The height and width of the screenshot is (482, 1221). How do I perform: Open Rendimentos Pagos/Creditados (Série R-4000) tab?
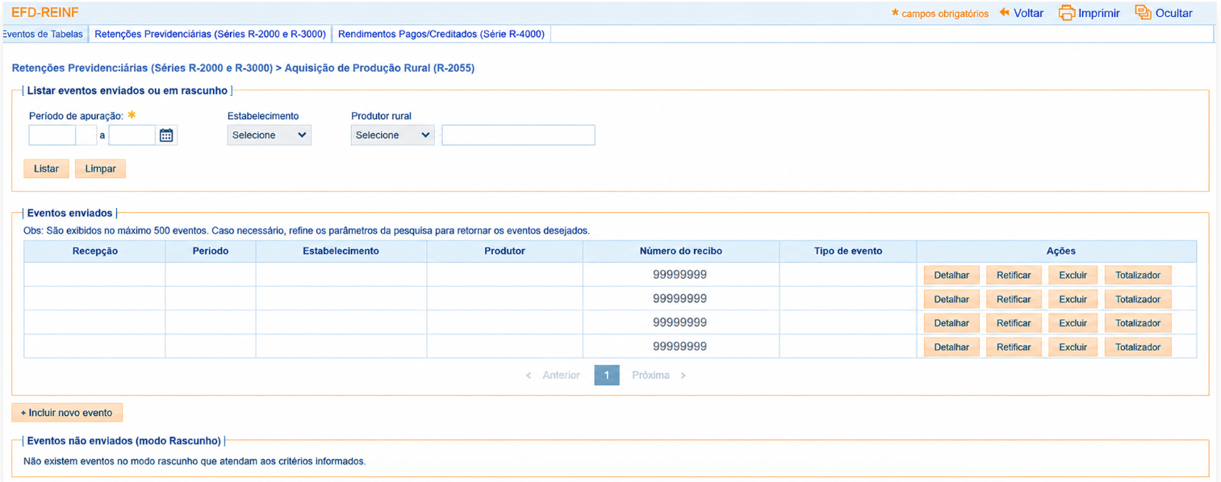[441, 35]
